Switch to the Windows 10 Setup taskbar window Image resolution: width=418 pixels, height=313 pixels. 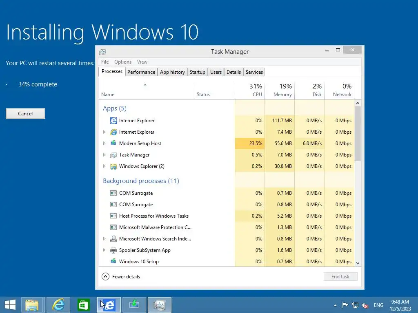pyautogui.click(x=134, y=305)
